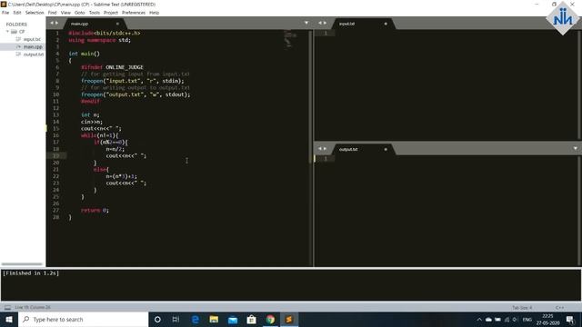The image size is (582, 327).
Task: Open the Tab Size selector in status bar
Action: (x=522, y=308)
